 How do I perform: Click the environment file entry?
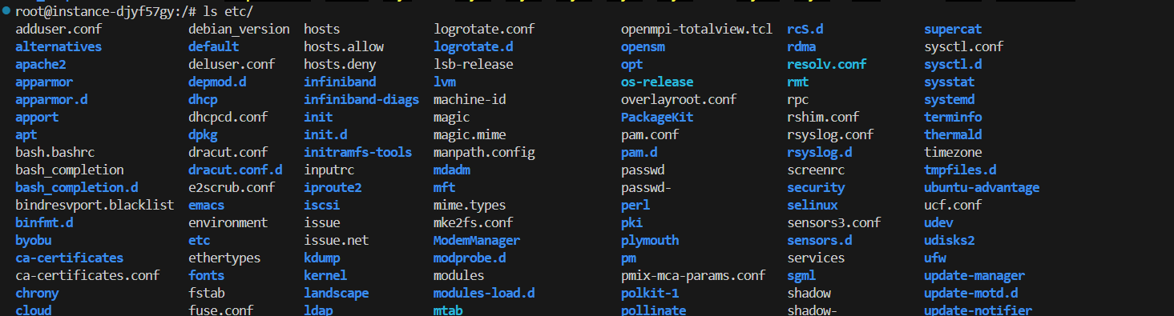[x=228, y=222]
